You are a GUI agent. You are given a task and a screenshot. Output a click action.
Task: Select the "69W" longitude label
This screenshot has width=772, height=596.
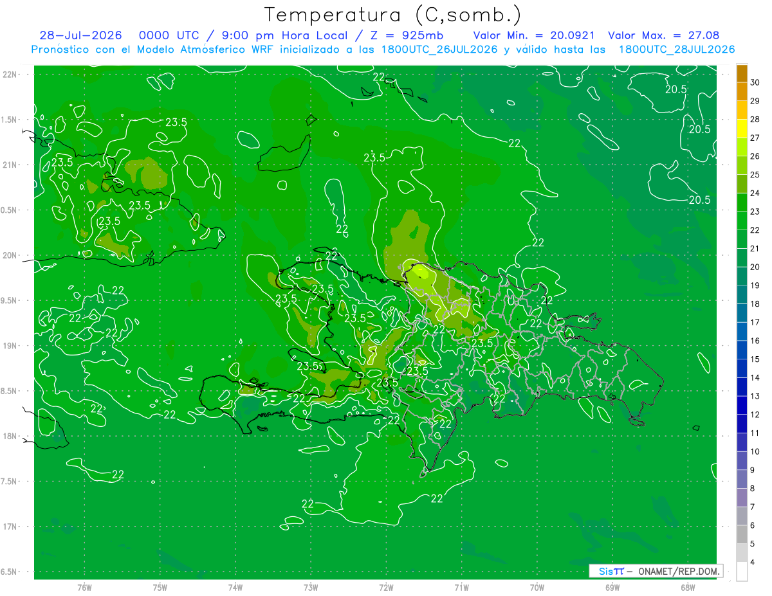coord(612,588)
